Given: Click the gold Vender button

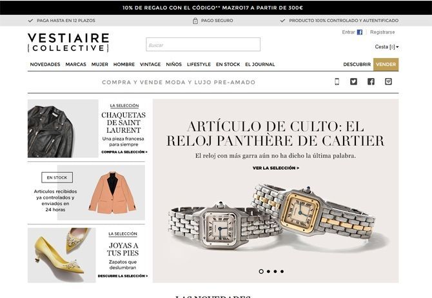Looking at the screenshot, I should [x=386, y=65].
